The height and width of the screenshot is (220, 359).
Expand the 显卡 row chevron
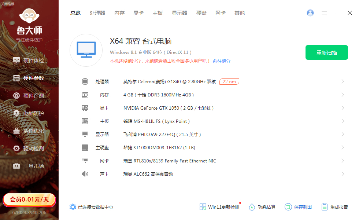[343, 108]
